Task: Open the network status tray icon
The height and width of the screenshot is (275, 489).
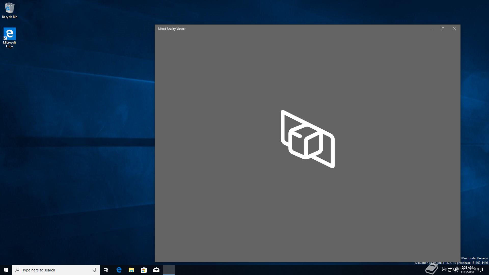Action: click(x=450, y=270)
